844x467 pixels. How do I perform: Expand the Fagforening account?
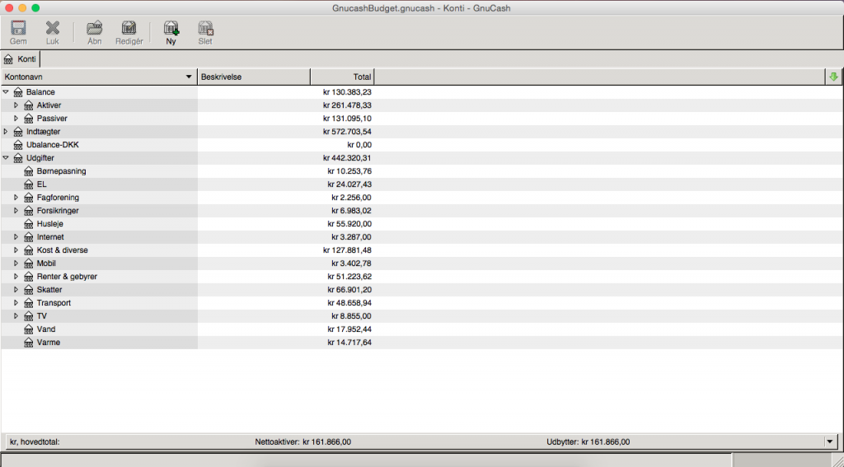[x=16, y=198]
